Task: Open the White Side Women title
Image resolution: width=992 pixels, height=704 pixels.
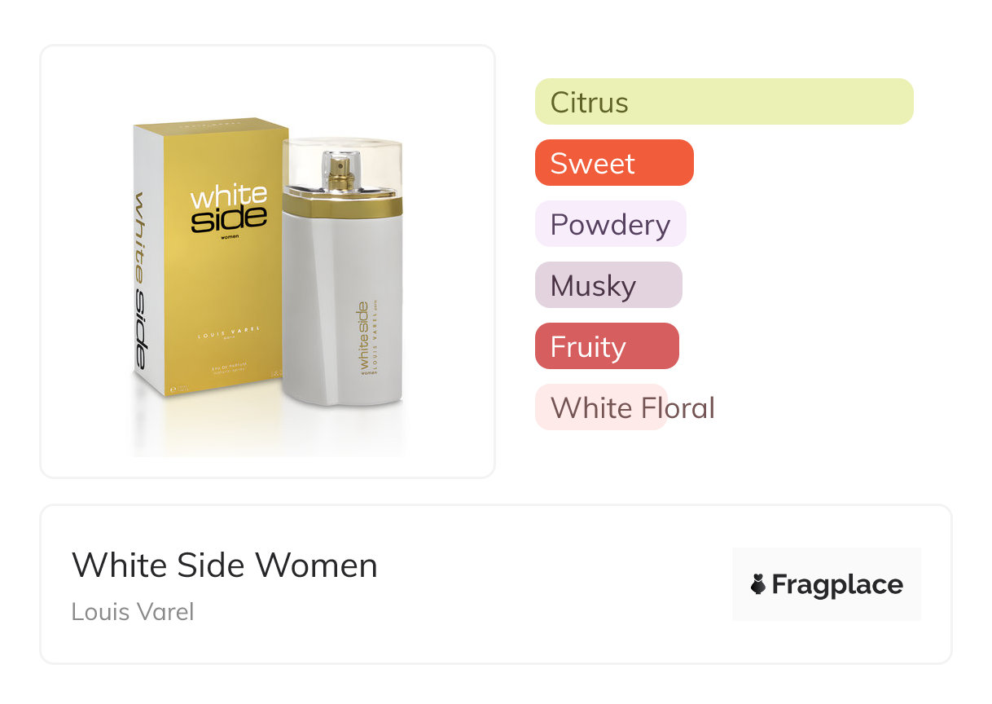Action: click(225, 565)
